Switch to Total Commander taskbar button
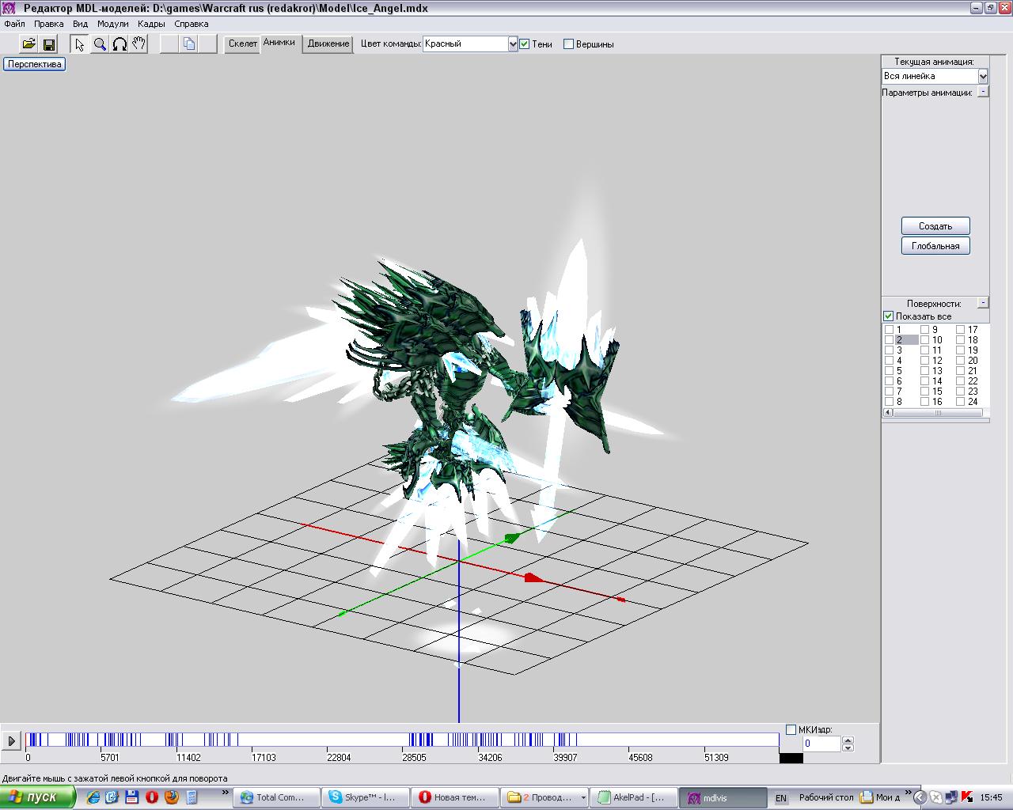This screenshot has width=1013, height=810. coord(276,797)
